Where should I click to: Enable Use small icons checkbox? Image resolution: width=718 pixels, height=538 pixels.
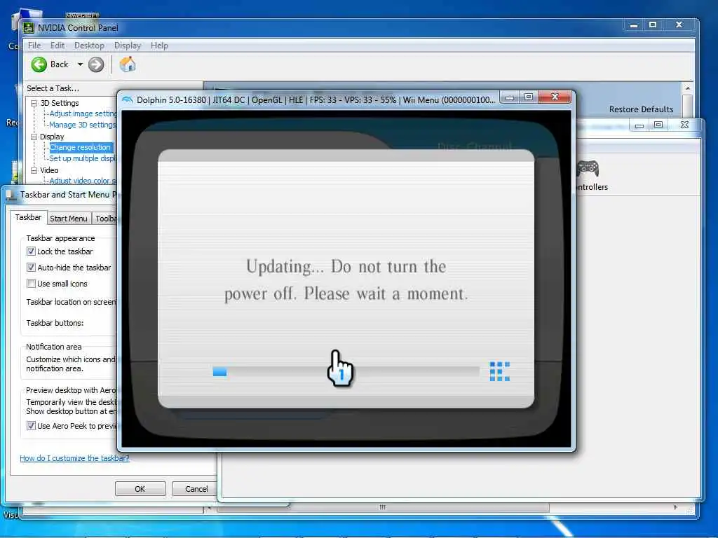point(31,284)
